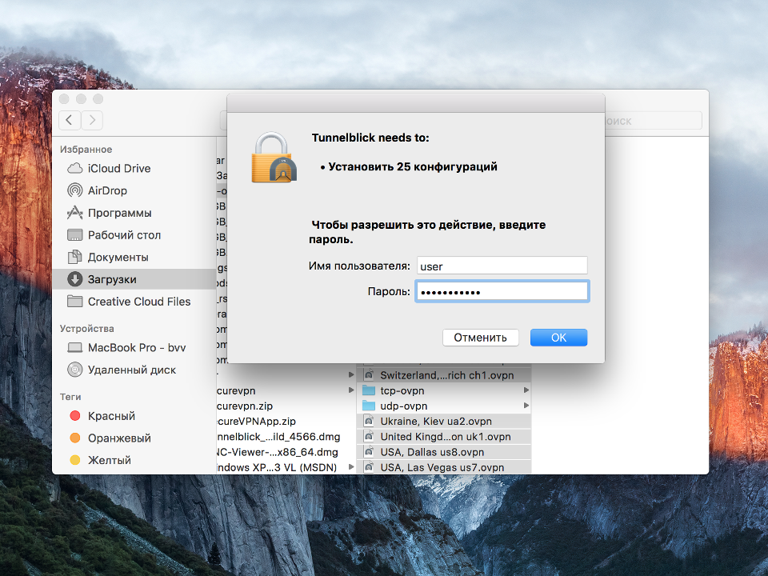Click the AirDrop sidebar icon

click(x=75, y=190)
